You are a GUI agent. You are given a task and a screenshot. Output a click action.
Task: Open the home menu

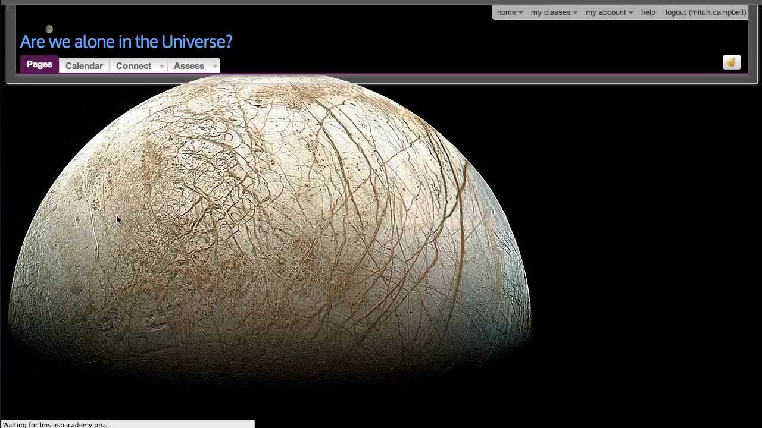[510, 12]
